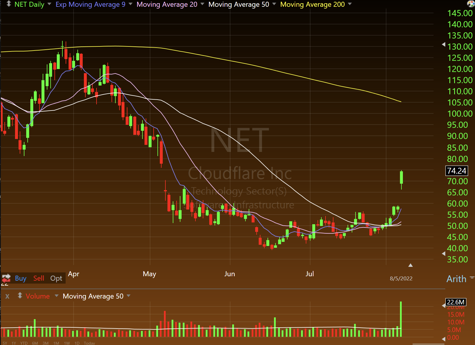Expand the Moving Average 200 dropdown arrow
The width and height of the screenshot is (475, 345).
click(x=350, y=4)
